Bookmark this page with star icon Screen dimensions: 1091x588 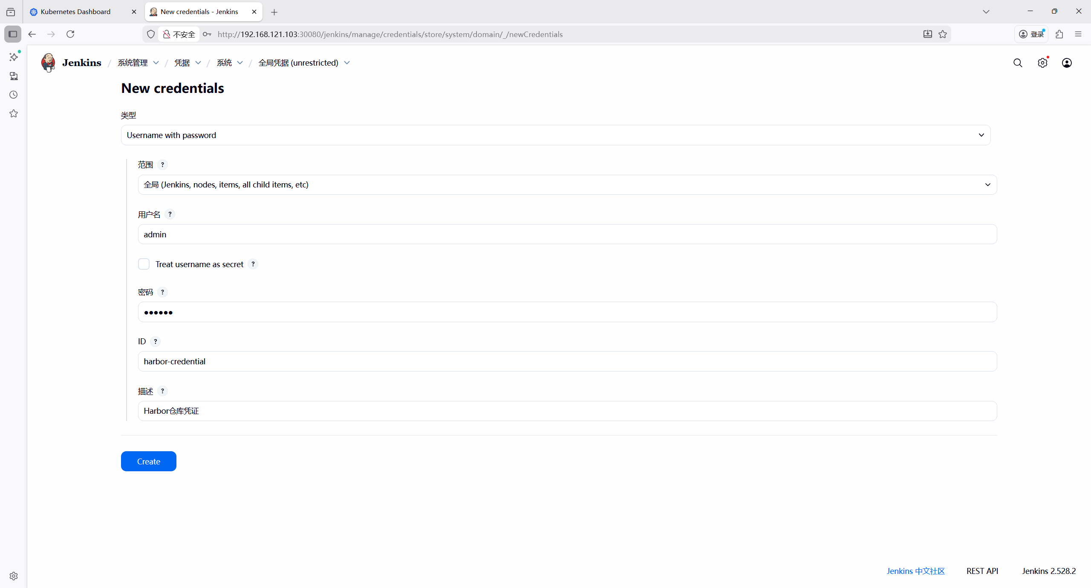943,34
